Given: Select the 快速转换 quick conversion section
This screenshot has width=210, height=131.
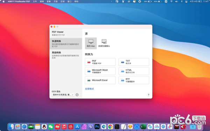Looking at the screenshot, I should pos(66,44).
